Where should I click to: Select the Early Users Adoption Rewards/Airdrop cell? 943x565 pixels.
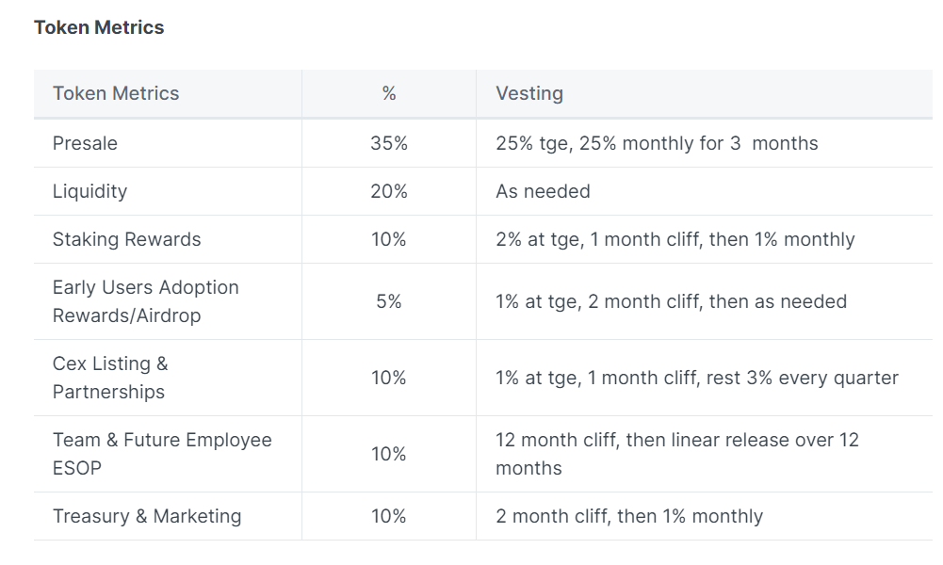click(x=145, y=301)
